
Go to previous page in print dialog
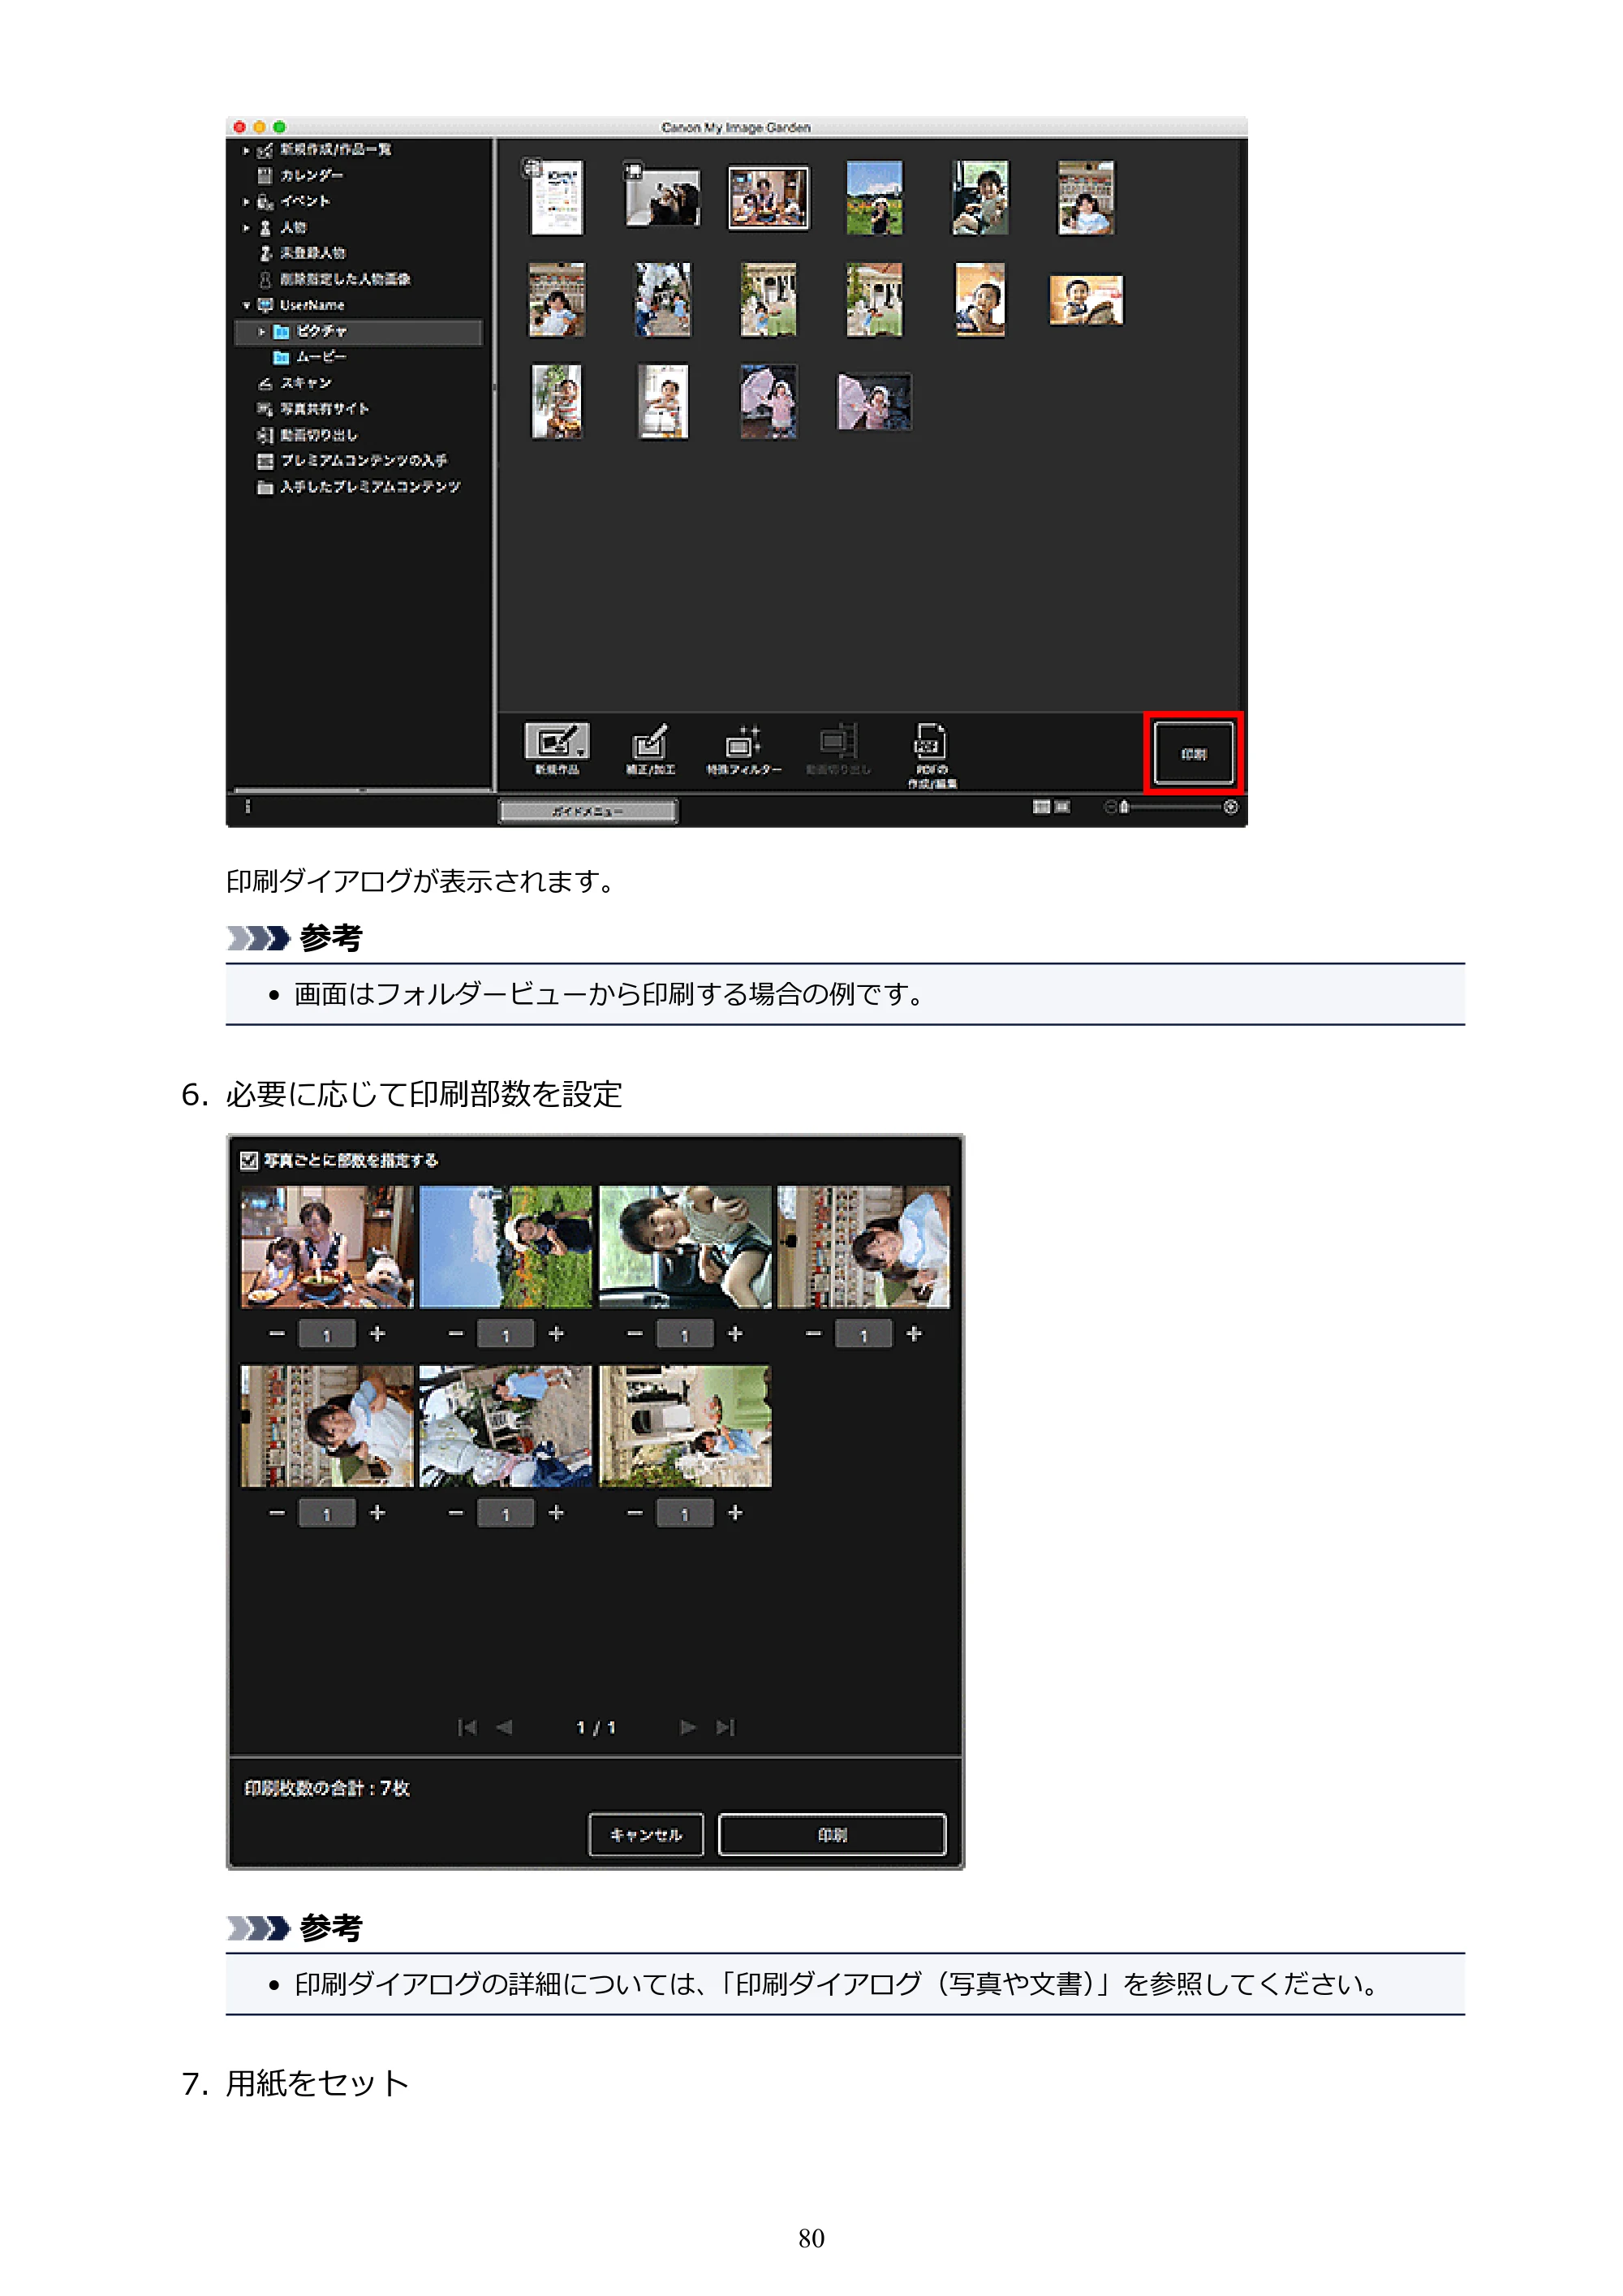pos(504,1728)
